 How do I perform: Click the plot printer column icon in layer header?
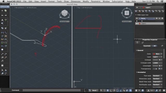[x=162, y=18]
